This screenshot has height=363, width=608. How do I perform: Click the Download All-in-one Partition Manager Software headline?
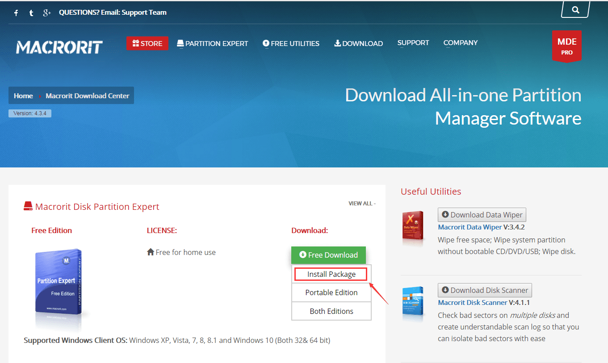point(463,107)
